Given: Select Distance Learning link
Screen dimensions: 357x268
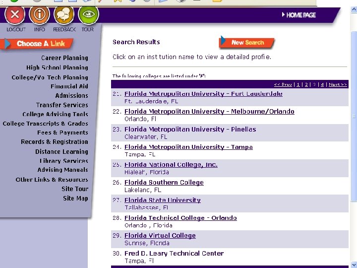Looking at the screenshot, I should click(x=61, y=151).
